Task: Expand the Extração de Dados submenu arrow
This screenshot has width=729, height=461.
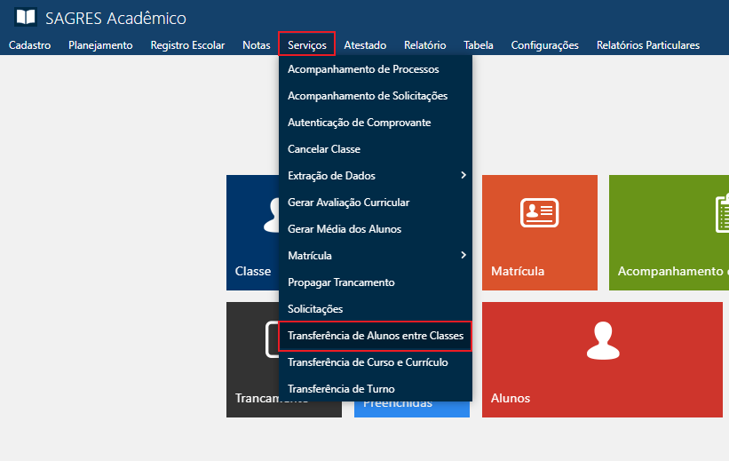Action: point(464,176)
